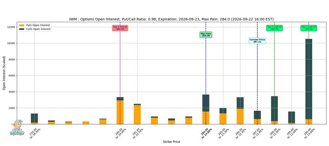Click the orange Puts Open Interest legend swatch

tap(22, 25)
